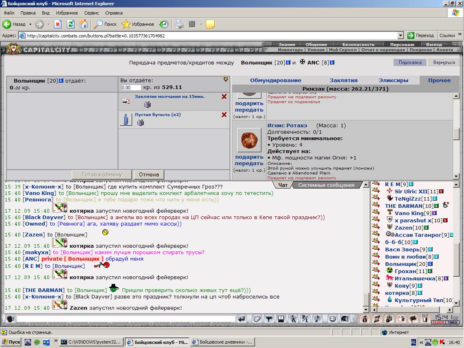The height and width of the screenshot is (348, 464).
Task: Go to the Home page icon
Action: coord(83,24)
